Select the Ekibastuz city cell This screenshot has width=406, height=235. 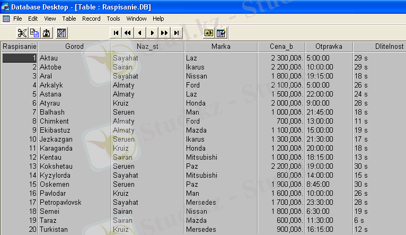point(75,130)
